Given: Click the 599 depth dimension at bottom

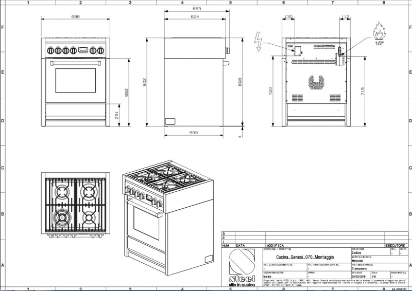Looking at the screenshot, I should tap(193, 133).
